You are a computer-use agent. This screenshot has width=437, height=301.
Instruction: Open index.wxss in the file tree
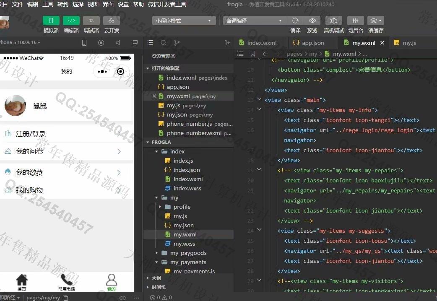[x=188, y=188]
